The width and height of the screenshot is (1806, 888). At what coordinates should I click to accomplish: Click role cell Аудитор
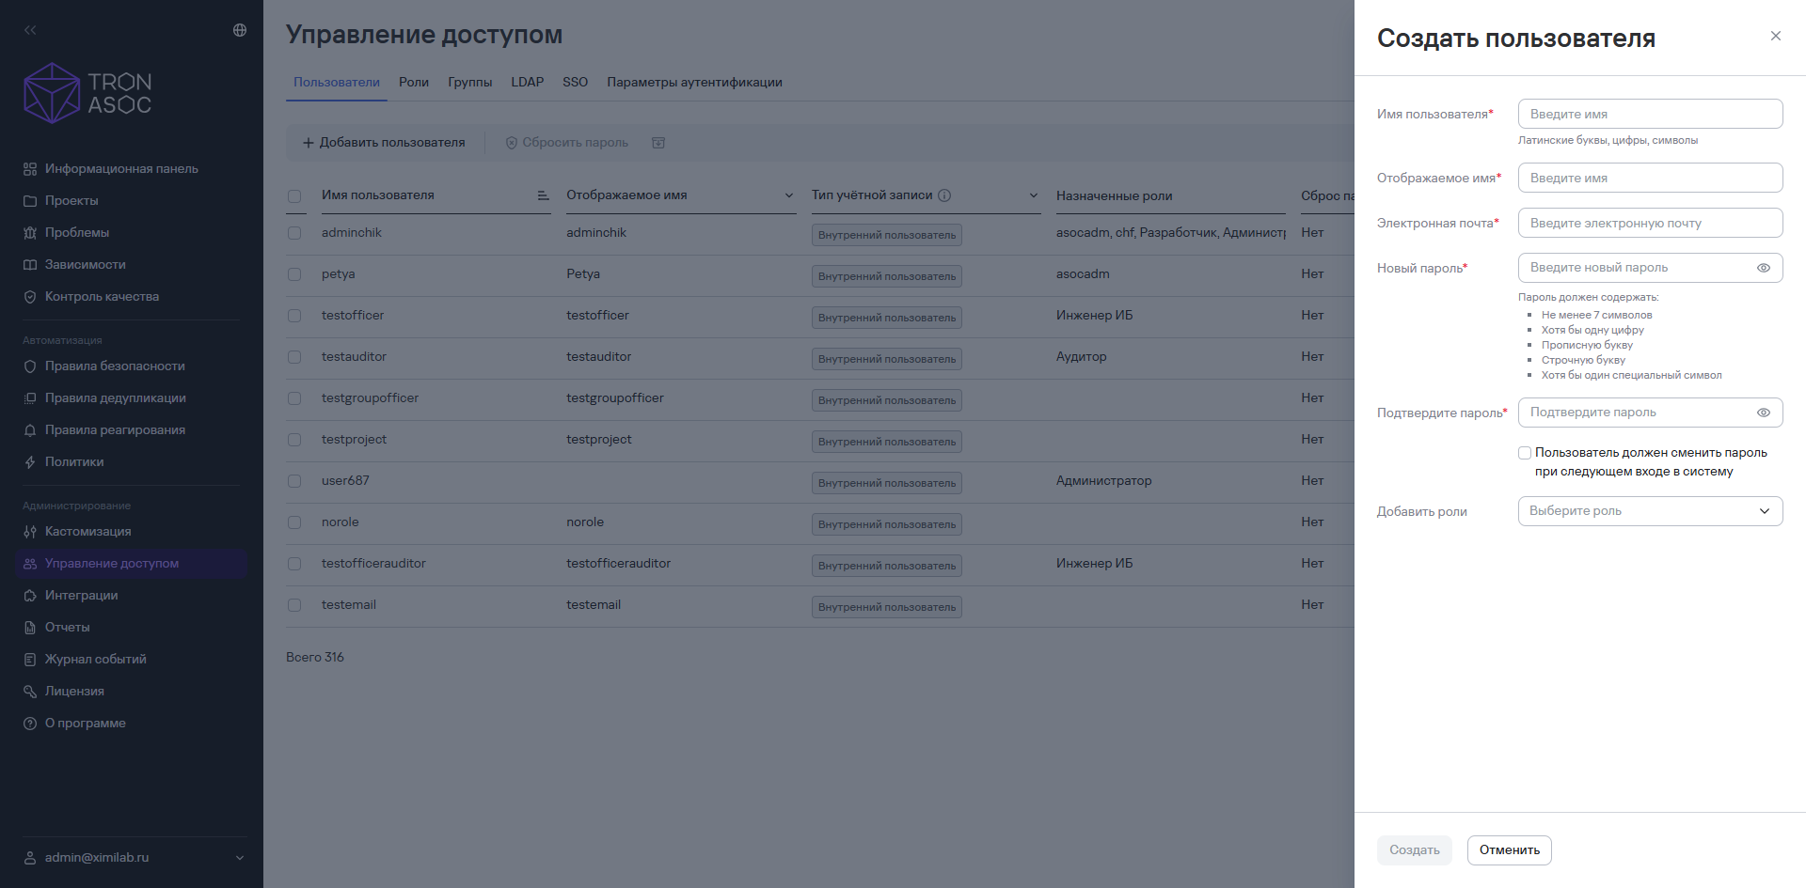[1082, 357]
